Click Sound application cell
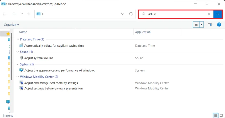Screen dimensions: 225x118 point(139,58)
